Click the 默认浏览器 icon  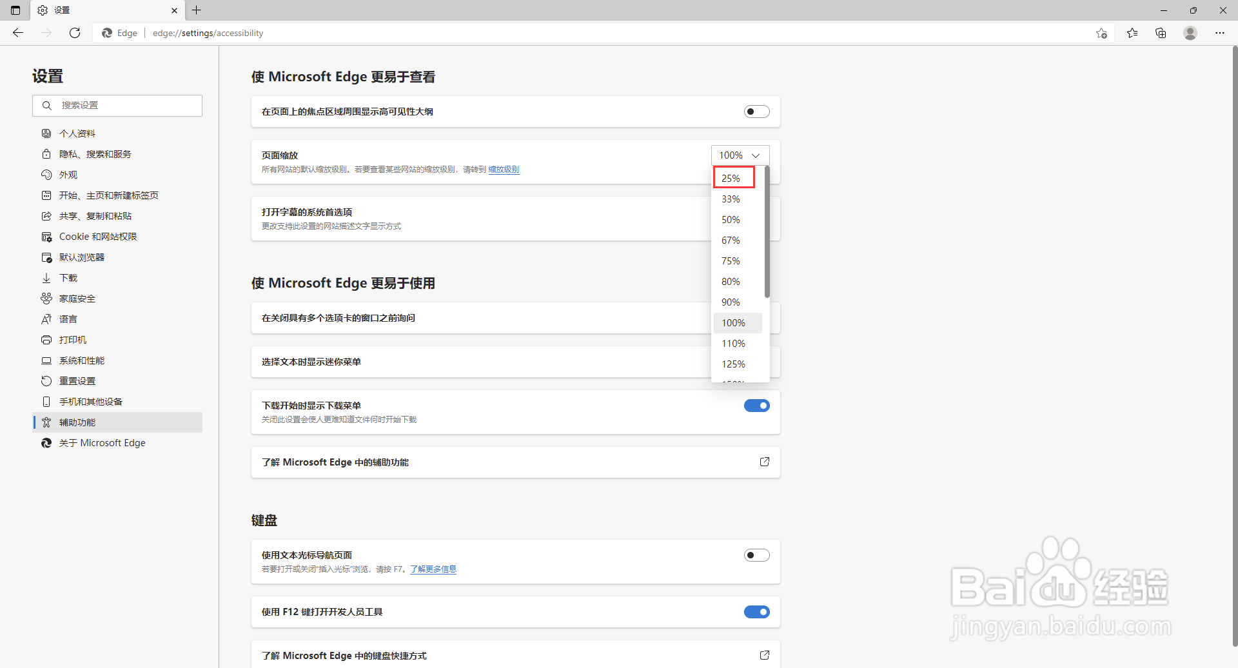click(x=46, y=257)
